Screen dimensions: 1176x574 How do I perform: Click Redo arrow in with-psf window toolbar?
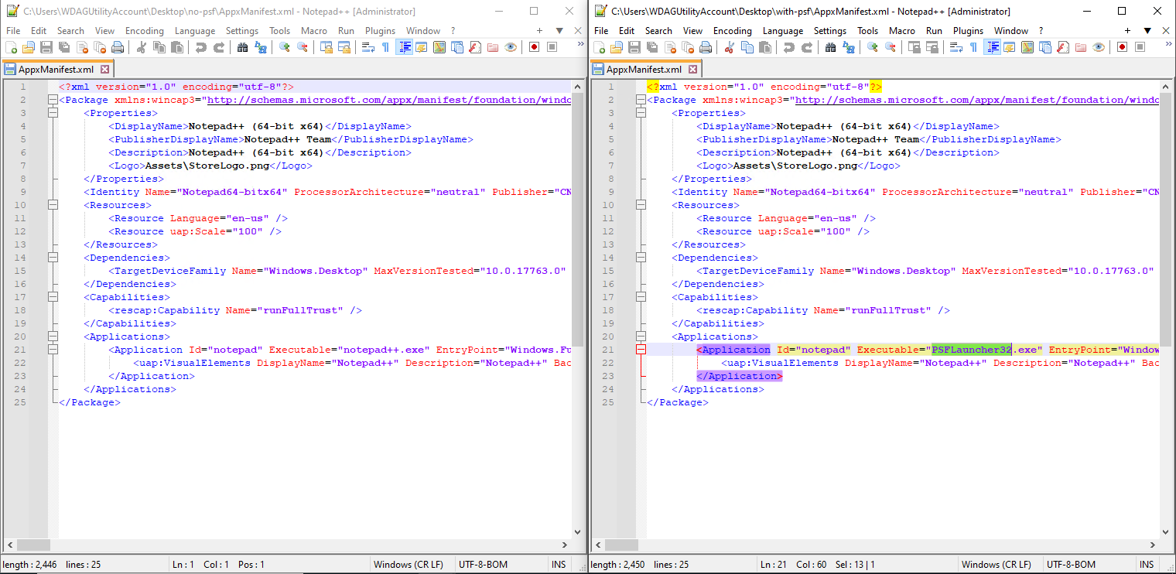(x=806, y=47)
